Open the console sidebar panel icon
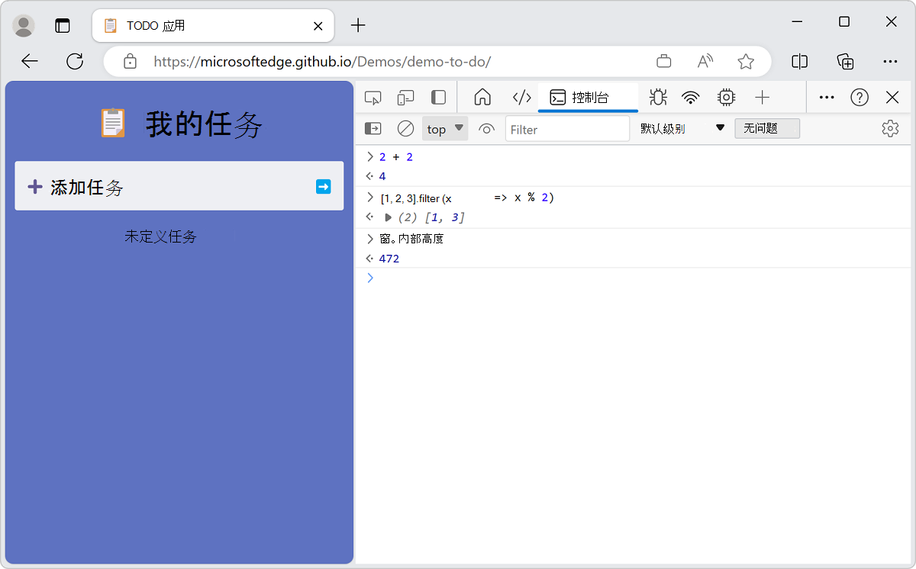This screenshot has height=569, width=916. pos(373,128)
